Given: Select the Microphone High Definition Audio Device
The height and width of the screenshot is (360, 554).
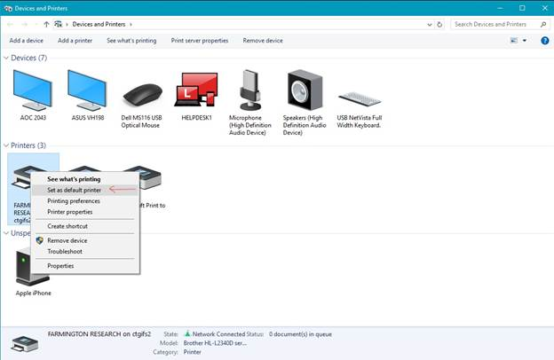Looking at the screenshot, I should pos(250,90).
